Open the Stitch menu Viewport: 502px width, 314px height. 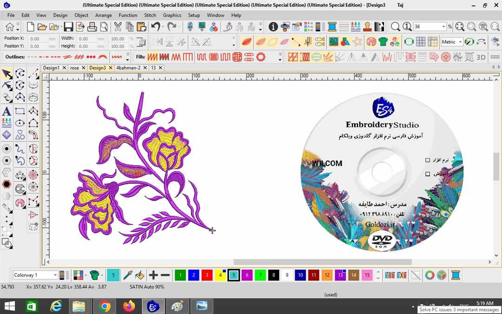coord(150,15)
